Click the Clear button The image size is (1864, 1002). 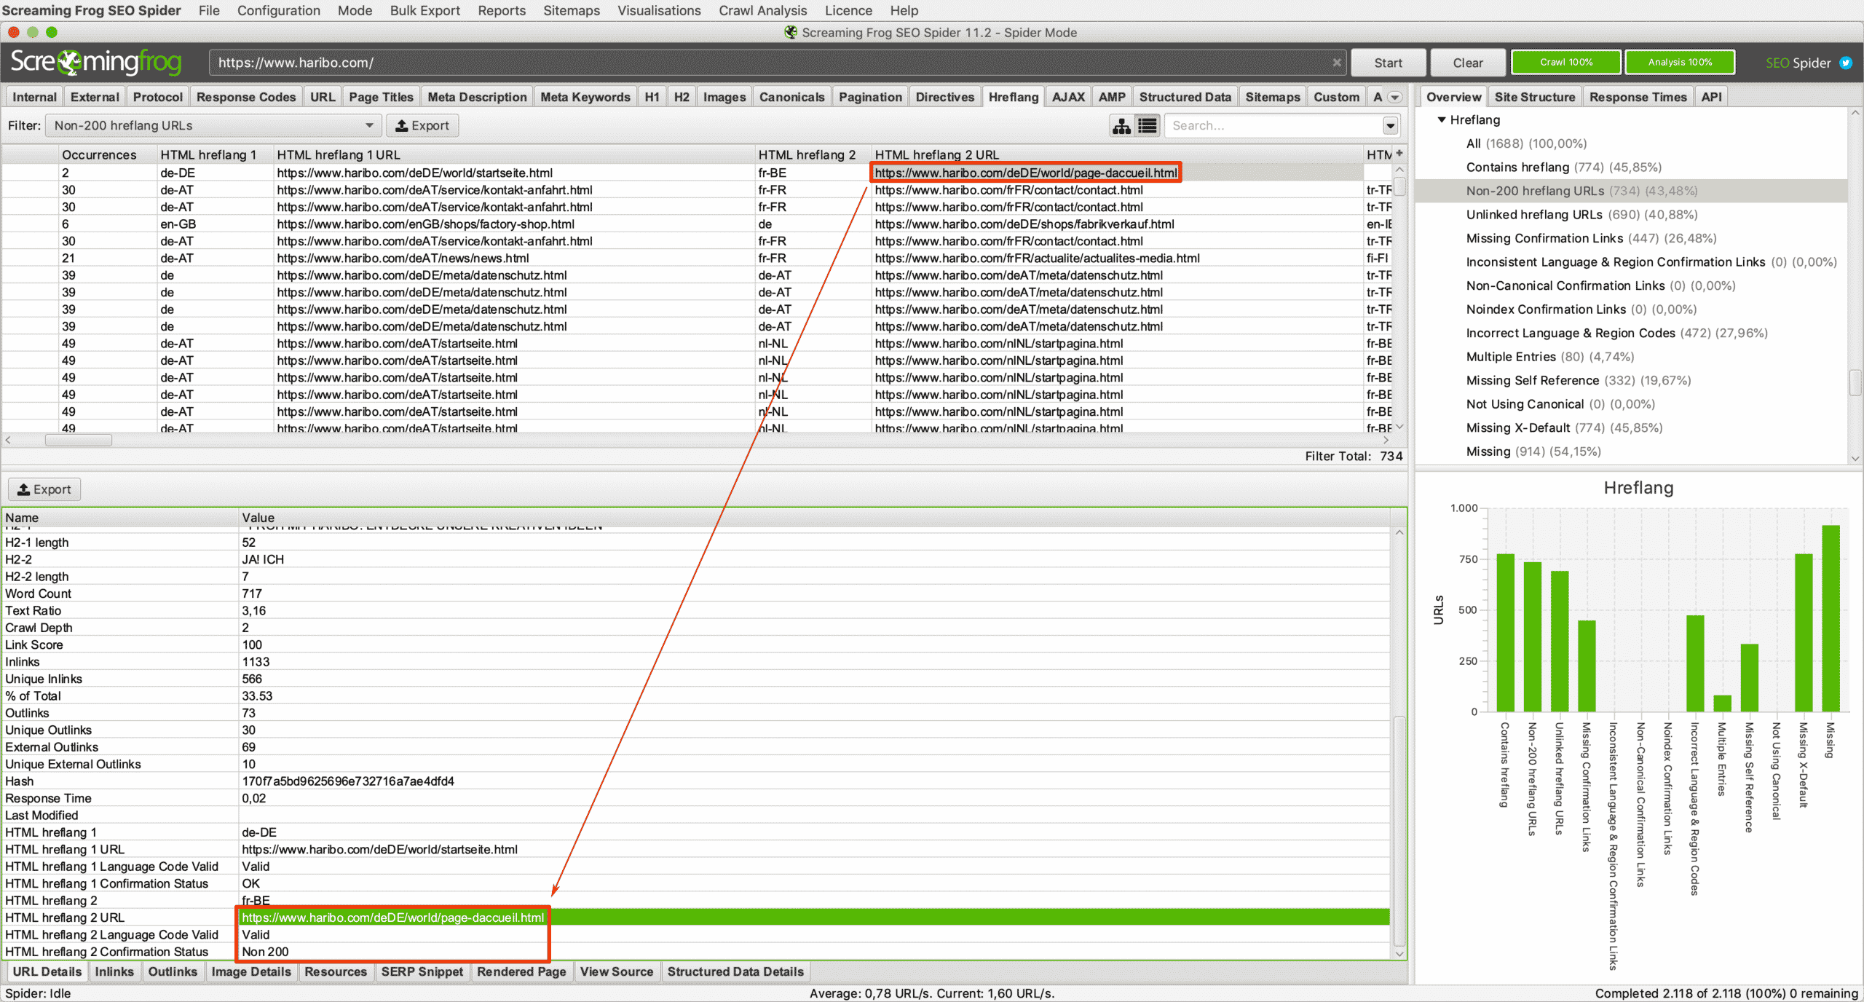coord(1468,63)
